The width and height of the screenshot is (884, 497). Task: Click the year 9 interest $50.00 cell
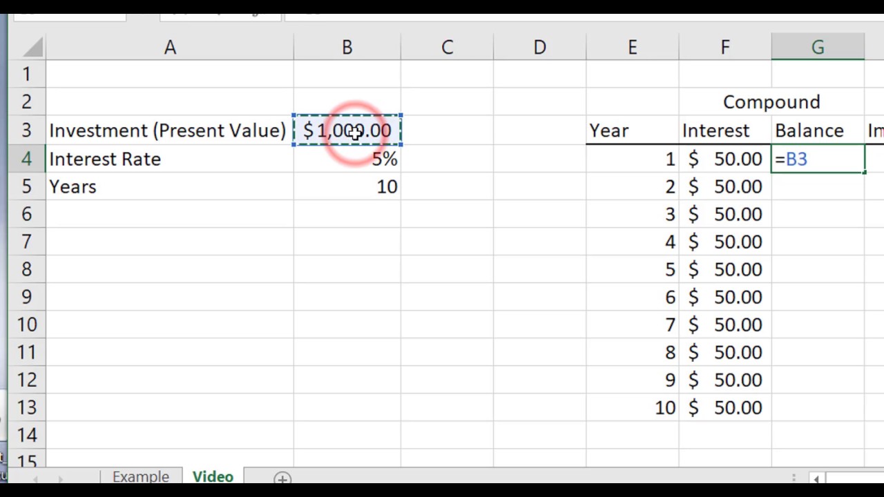click(x=724, y=380)
